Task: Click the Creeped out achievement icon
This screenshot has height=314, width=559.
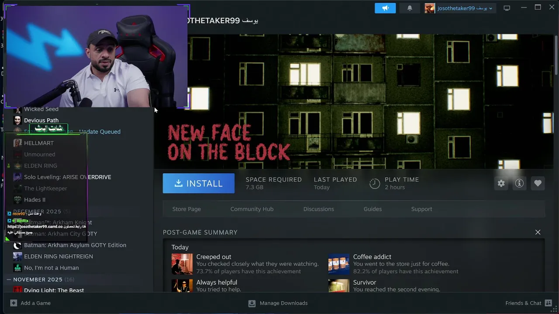Action: (182, 264)
